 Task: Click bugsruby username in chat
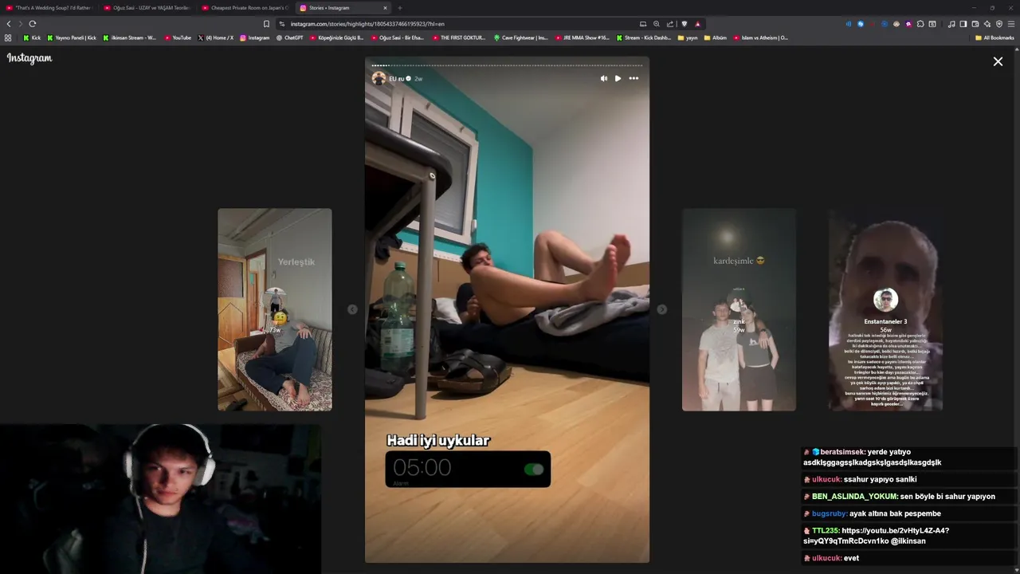pyautogui.click(x=830, y=513)
